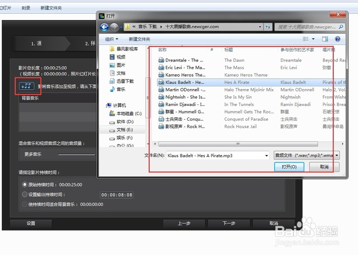Screen dimensions: 358x255
Task: Click the search magnifier icon
Action: [341, 27]
